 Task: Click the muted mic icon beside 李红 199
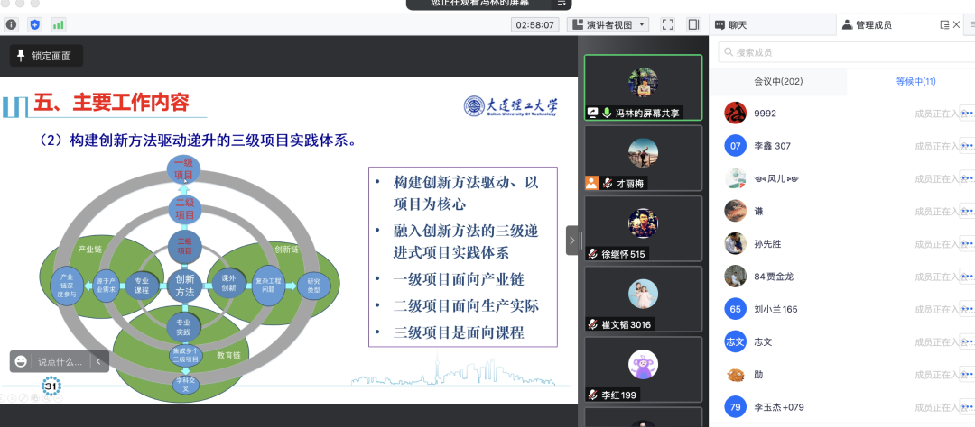[593, 395]
